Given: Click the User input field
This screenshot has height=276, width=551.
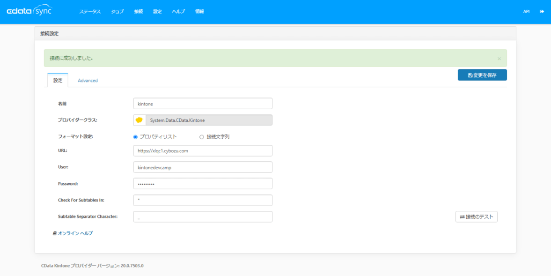Looking at the screenshot, I should point(203,167).
